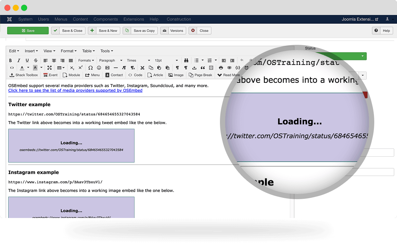Image resolution: width=397 pixels, height=243 pixels.
Task: Click the Shack Toolbox button
Action: tap(24, 75)
